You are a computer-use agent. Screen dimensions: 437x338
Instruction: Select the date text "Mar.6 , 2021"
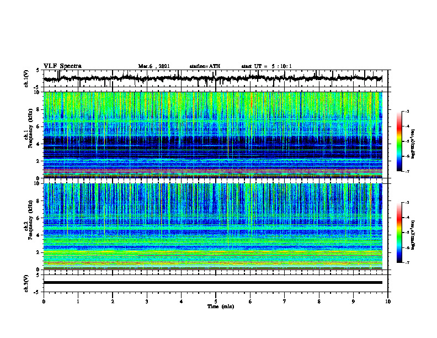154,66
